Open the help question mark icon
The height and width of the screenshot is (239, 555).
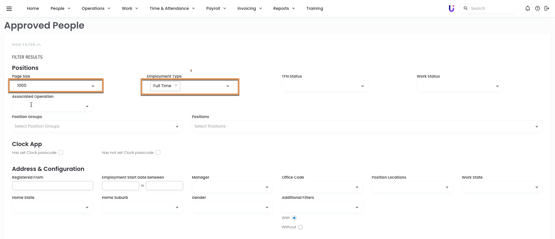coord(537,8)
